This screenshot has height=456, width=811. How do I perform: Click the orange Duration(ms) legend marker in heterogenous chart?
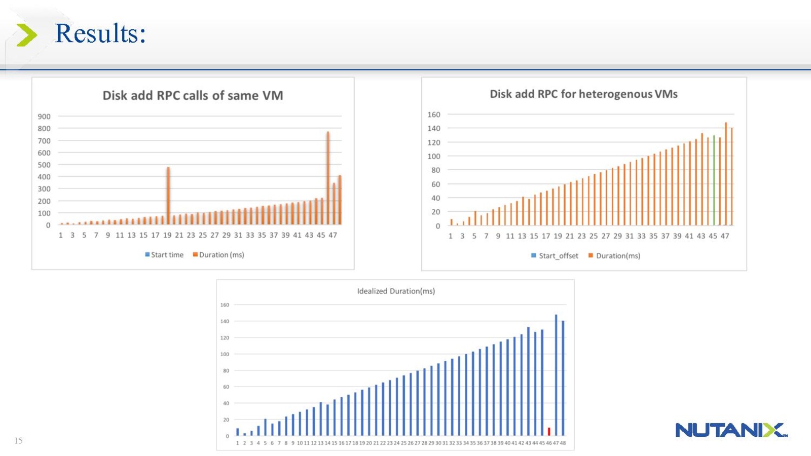[x=591, y=255]
